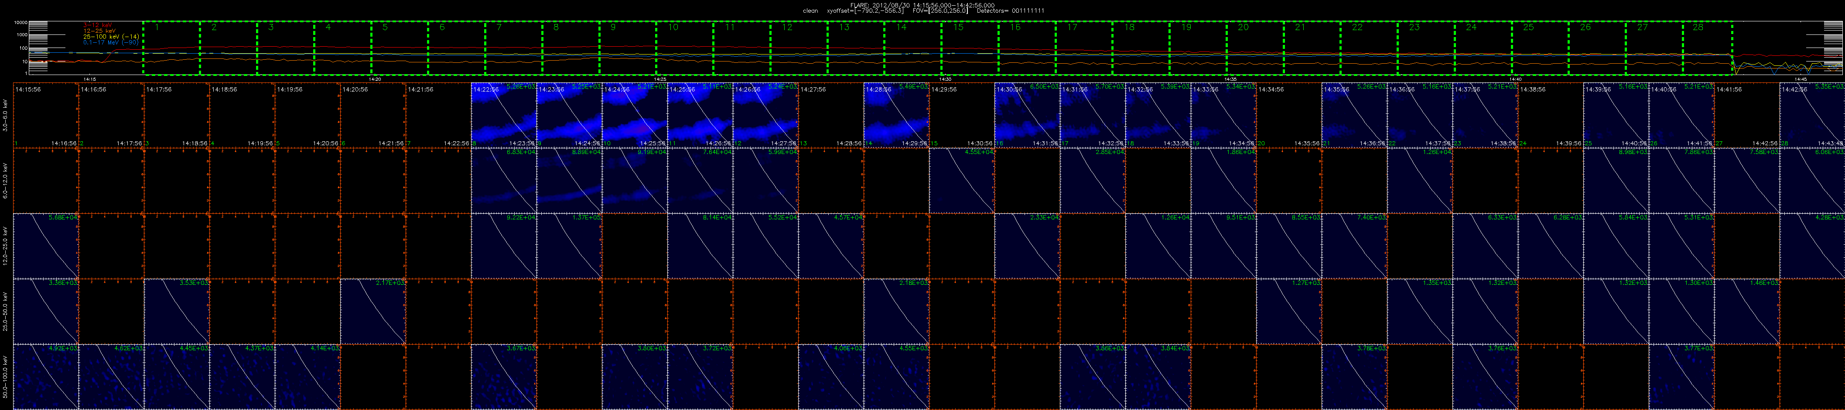Open the 50-100 keV image with peak 4.14E+03
1845x410 pixels.
(x=308, y=377)
